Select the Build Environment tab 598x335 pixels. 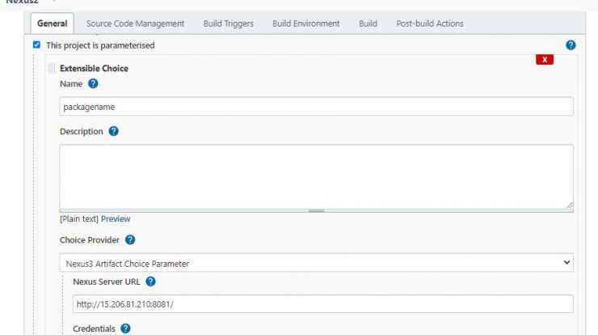[305, 23]
